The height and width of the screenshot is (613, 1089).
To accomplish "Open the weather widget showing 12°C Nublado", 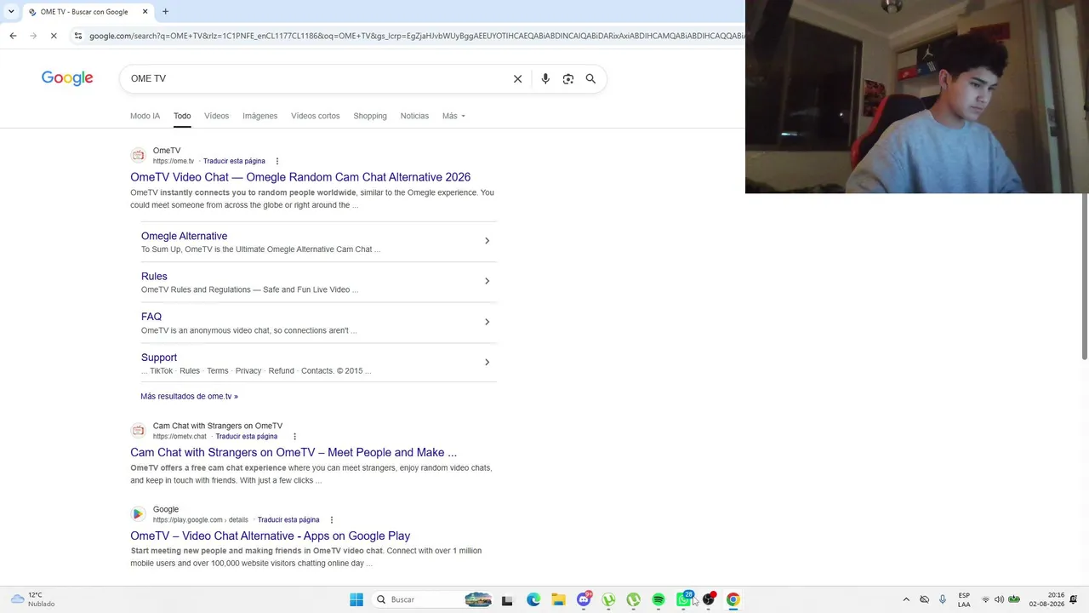I will [x=32, y=599].
